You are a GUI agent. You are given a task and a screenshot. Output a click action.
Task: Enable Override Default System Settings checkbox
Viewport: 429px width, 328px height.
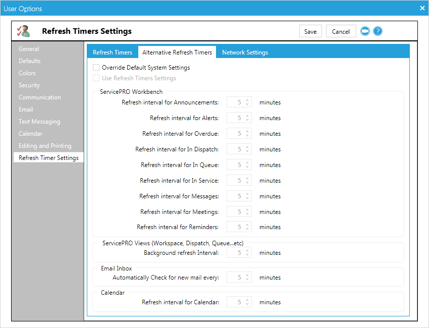96,68
